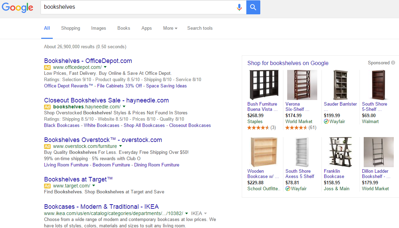Viewport: 399px width, 228px height.
Task: Click the OfficeDepot Ad badge
Action: [x=47, y=67]
